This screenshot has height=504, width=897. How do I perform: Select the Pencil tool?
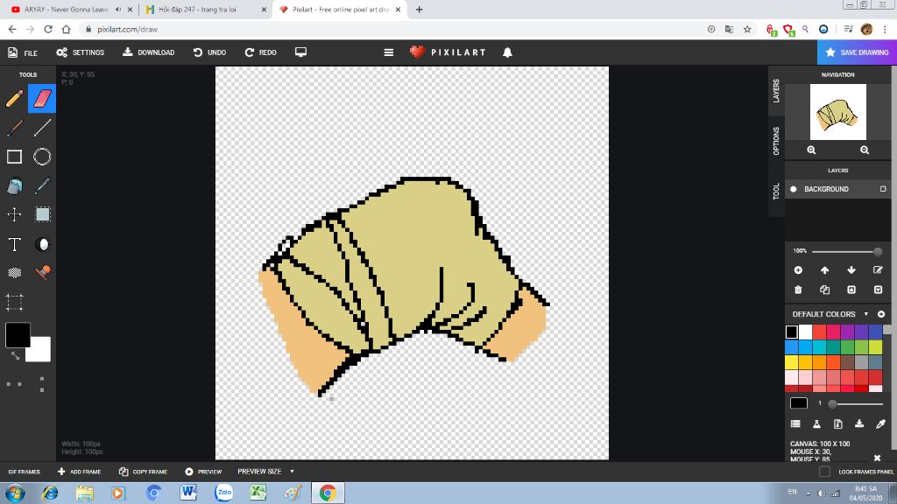coord(15,98)
